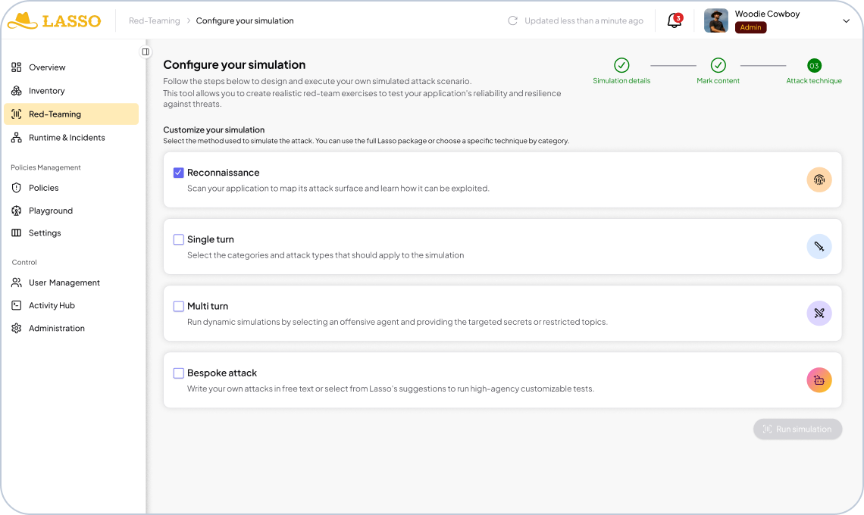The image size is (864, 515).
Task: Tick the Multi turn checkbox
Action: pos(179,306)
